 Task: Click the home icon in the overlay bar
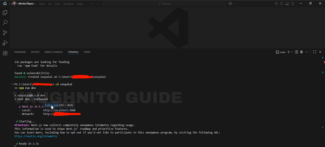pos(5,4)
